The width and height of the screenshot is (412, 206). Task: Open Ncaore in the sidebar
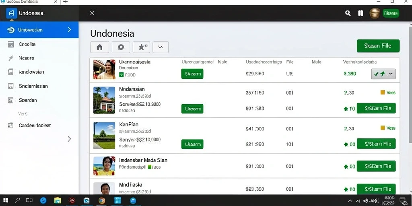(26, 58)
